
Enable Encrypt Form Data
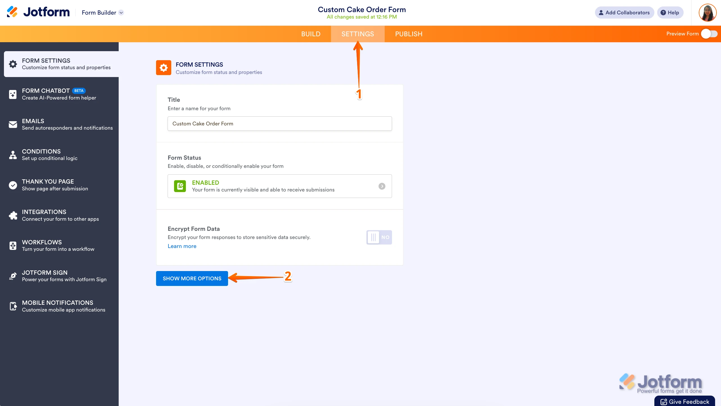point(379,237)
